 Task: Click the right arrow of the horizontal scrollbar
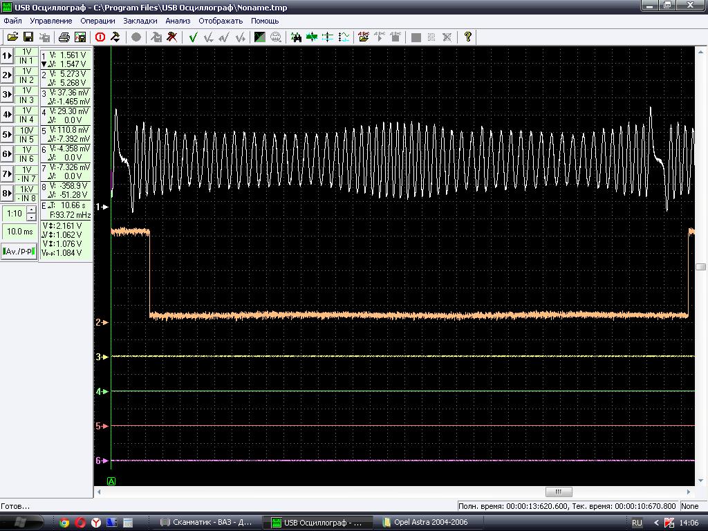(x=689, y=492)
